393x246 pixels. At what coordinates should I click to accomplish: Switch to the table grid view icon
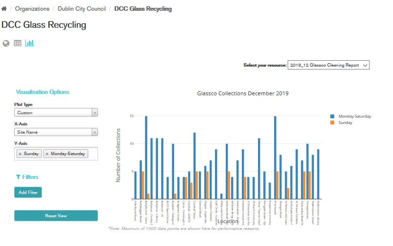coord(18,43)
